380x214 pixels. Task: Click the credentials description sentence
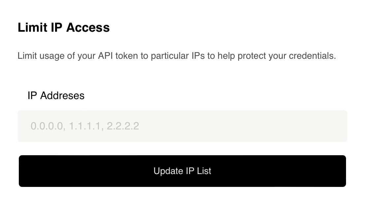click(177, 56)
